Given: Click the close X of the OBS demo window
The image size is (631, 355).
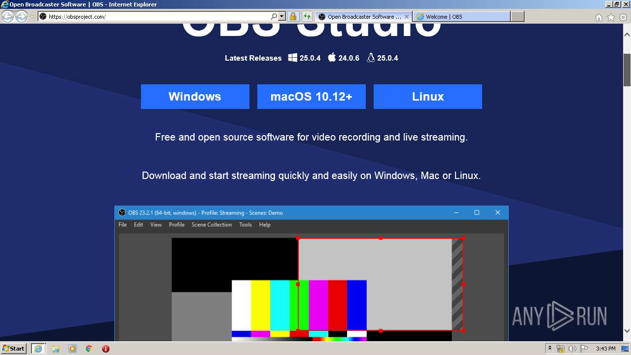Looking at the screenshot, I should click(497, 213).
